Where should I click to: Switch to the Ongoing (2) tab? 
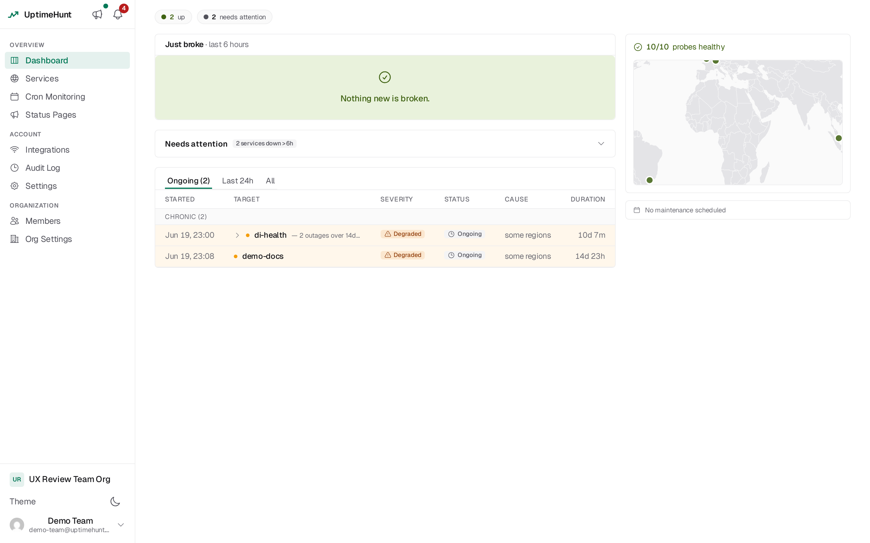[x=188, y=181]
